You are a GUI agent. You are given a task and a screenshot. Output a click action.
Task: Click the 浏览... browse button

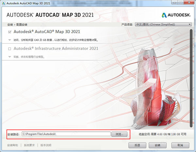pyautogui.click(x=119, y=134)
